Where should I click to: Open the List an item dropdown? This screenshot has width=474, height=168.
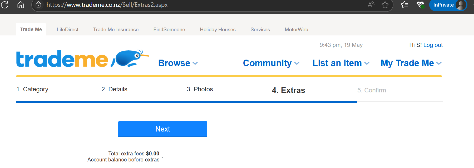[341, 63]
